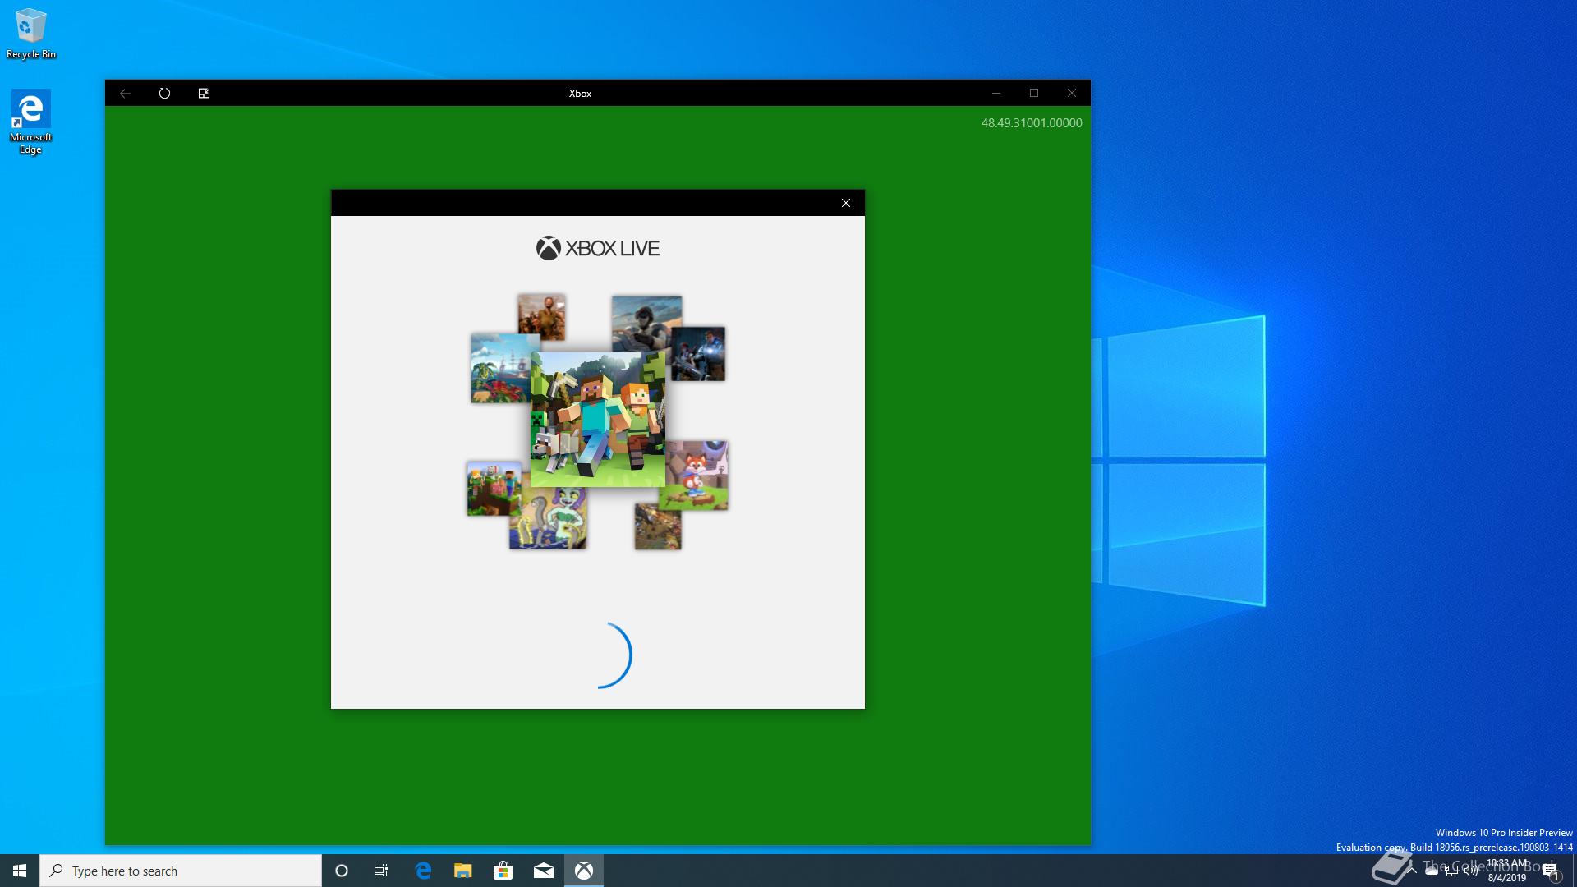The height and width of the screenshot is (887, 1577).
Task: Select the small Minecraft blocks thumbnail
Action: [x=494, y=489]
